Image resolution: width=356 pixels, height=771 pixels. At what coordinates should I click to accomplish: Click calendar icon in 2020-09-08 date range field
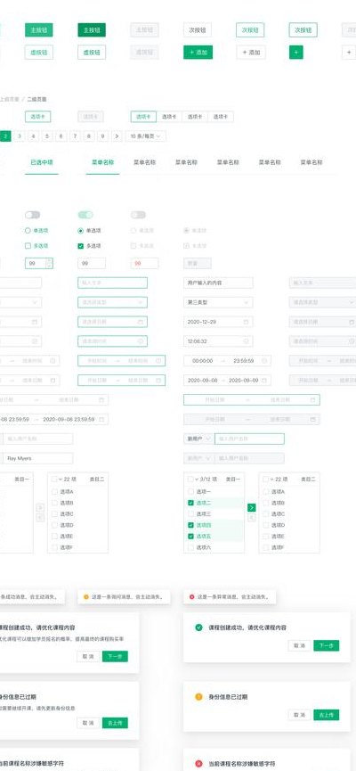click(x=264, y=380)
